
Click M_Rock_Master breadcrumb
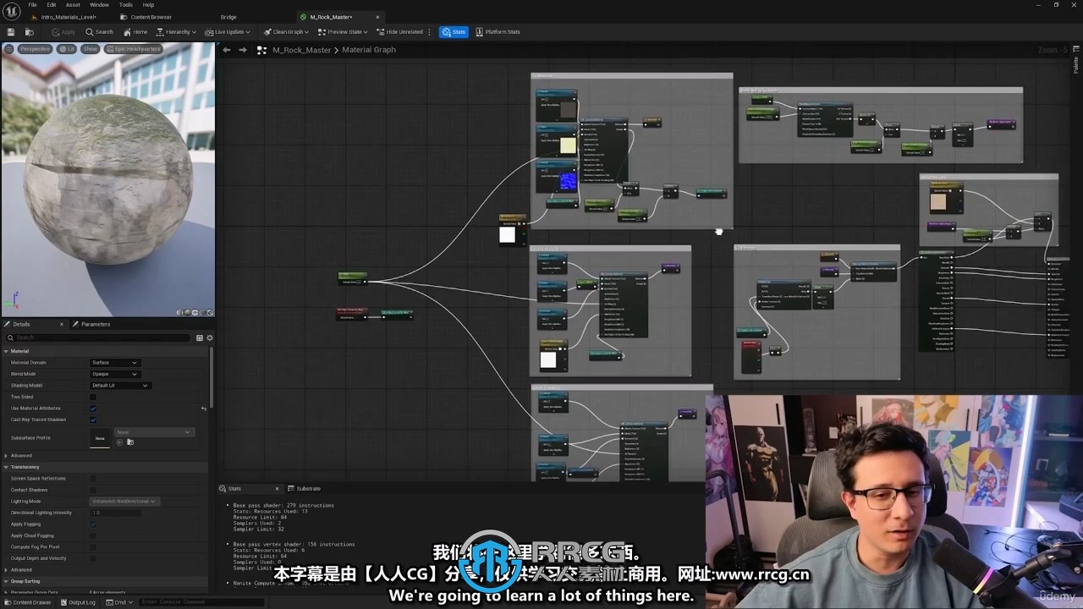301,50
